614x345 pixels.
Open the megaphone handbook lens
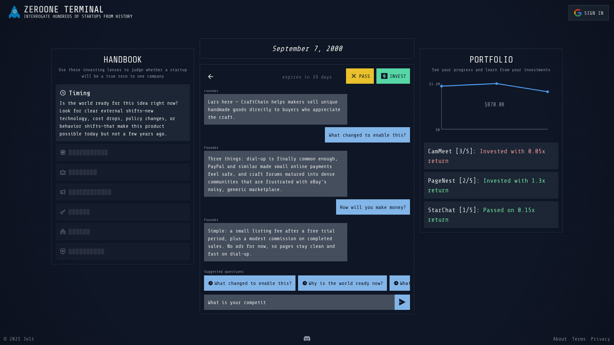pos(63,192)
